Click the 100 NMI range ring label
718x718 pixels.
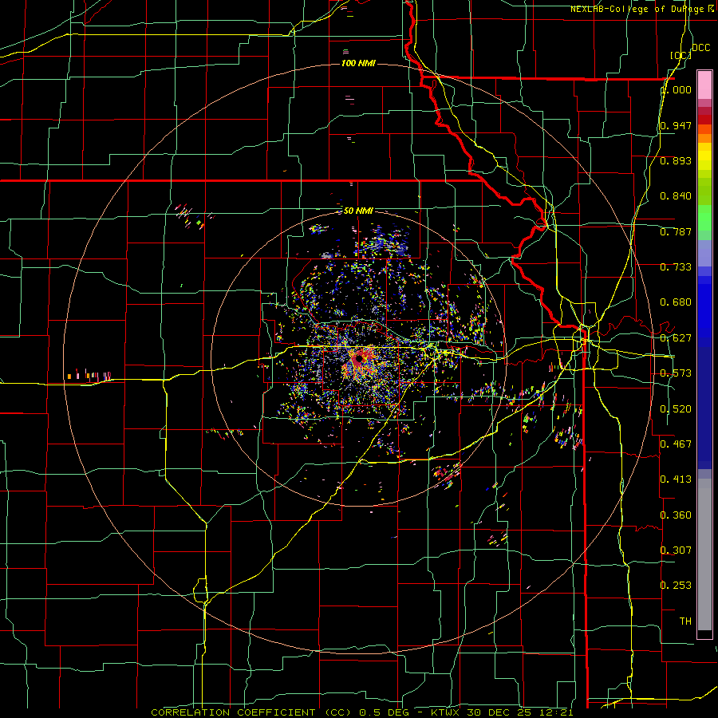tap(358, 63)
